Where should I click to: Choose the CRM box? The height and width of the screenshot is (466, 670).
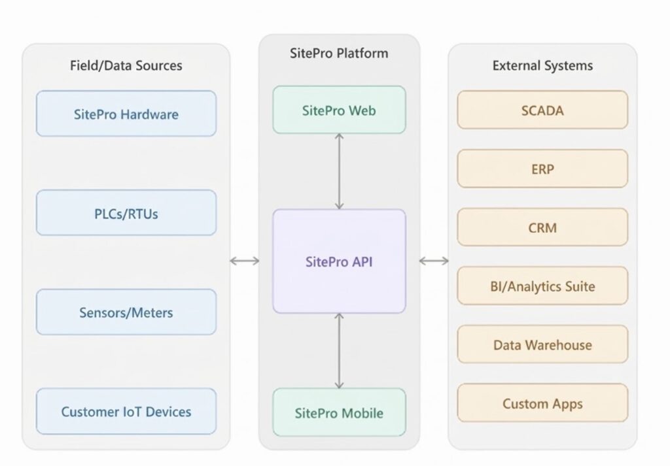pos(542,227)
